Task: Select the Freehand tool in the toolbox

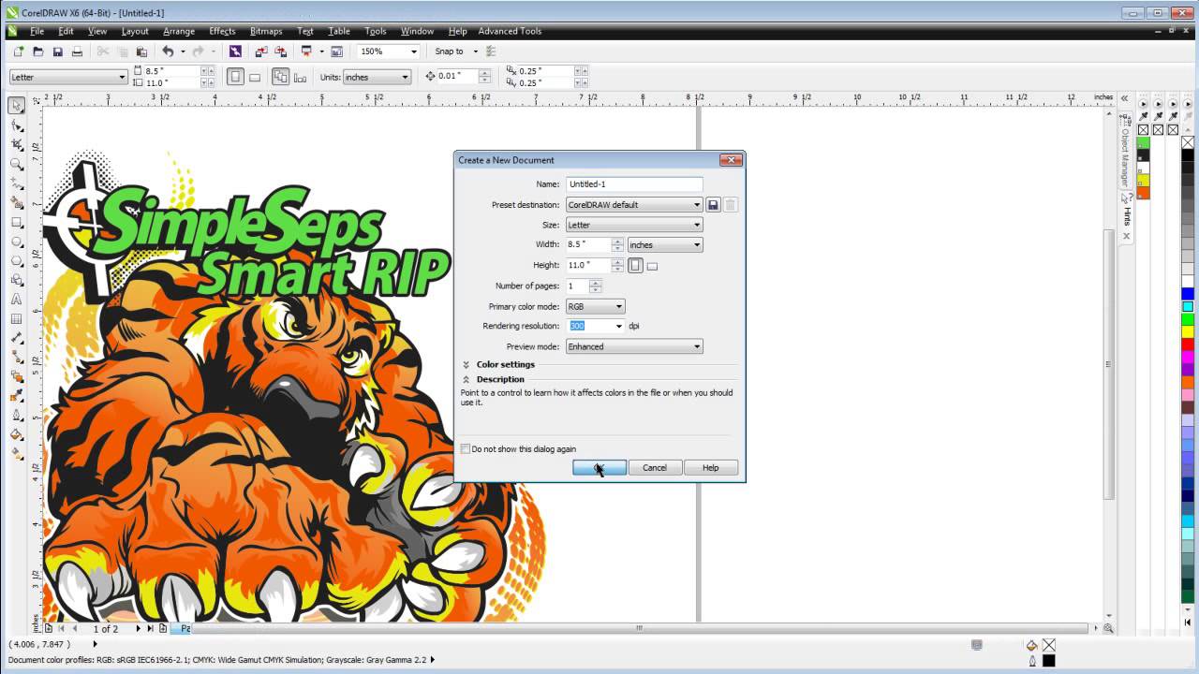Action: pyautogui.click(x=17, y=183)
